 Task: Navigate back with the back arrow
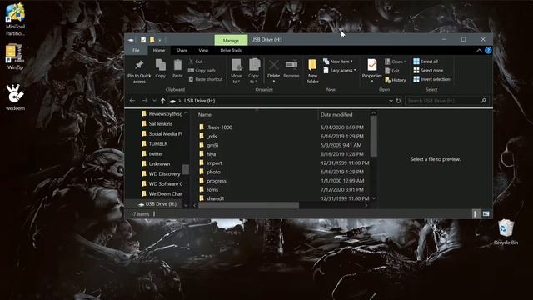[x=132, y=101]
